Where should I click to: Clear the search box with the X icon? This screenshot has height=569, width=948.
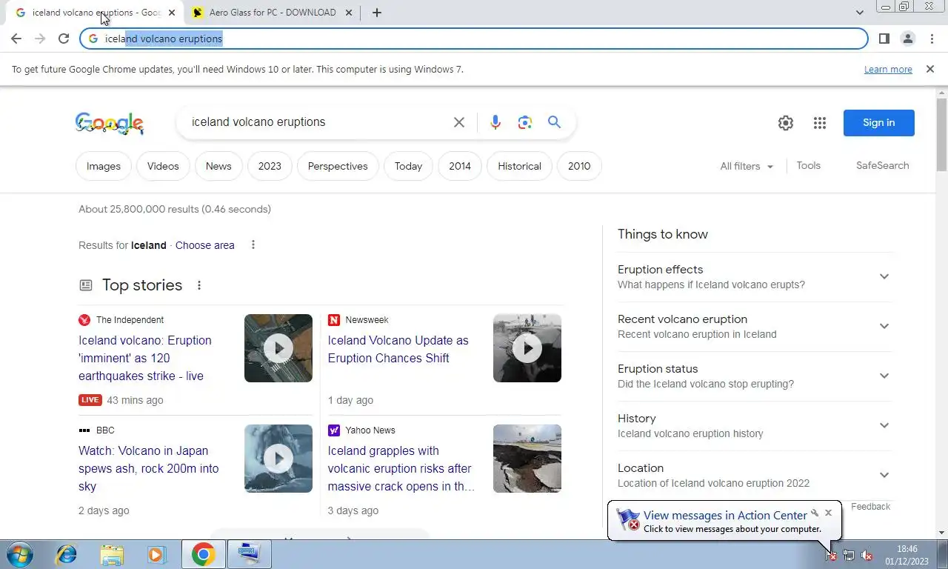click(459, 122)
